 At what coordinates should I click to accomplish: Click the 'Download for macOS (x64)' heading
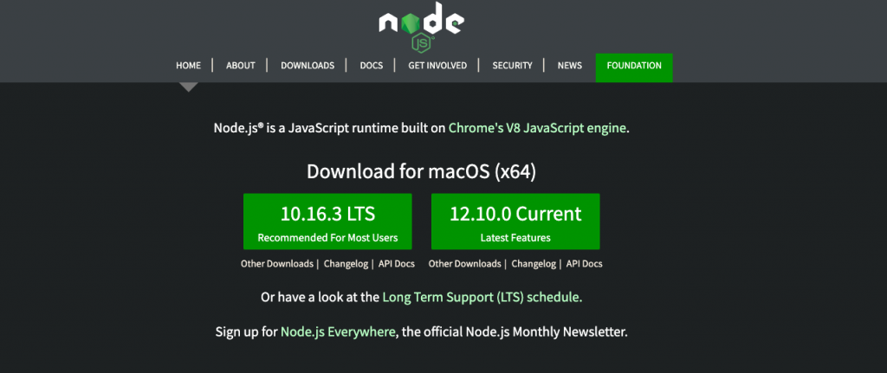(422, 171)
